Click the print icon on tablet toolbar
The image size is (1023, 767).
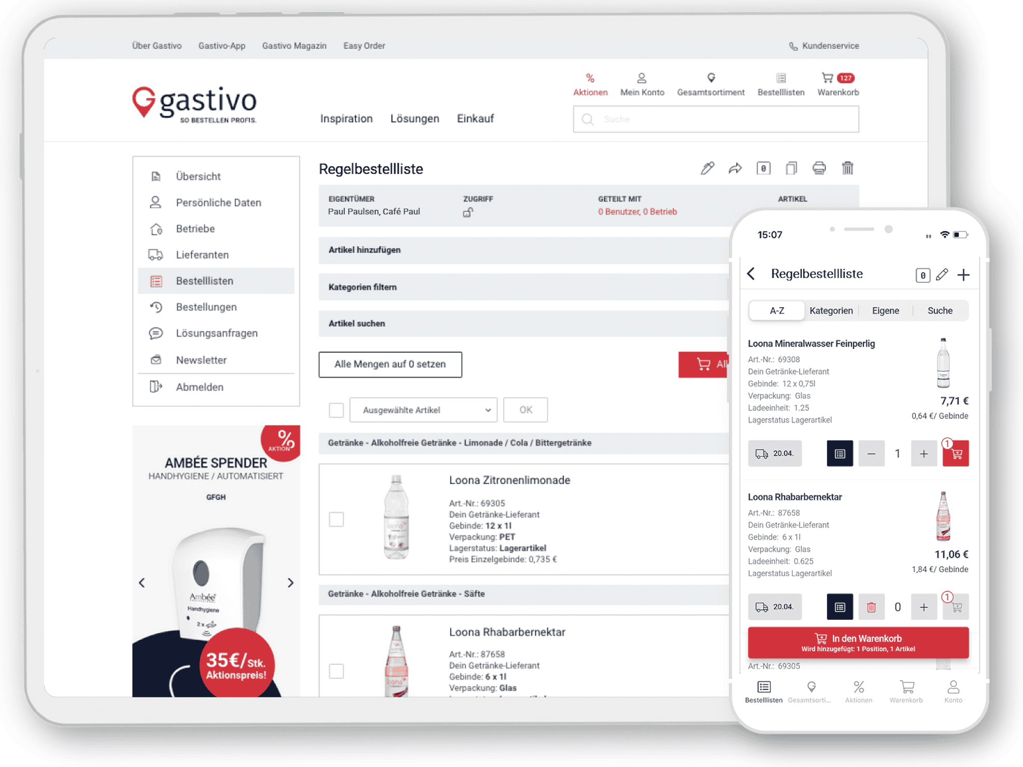[819, 168]
